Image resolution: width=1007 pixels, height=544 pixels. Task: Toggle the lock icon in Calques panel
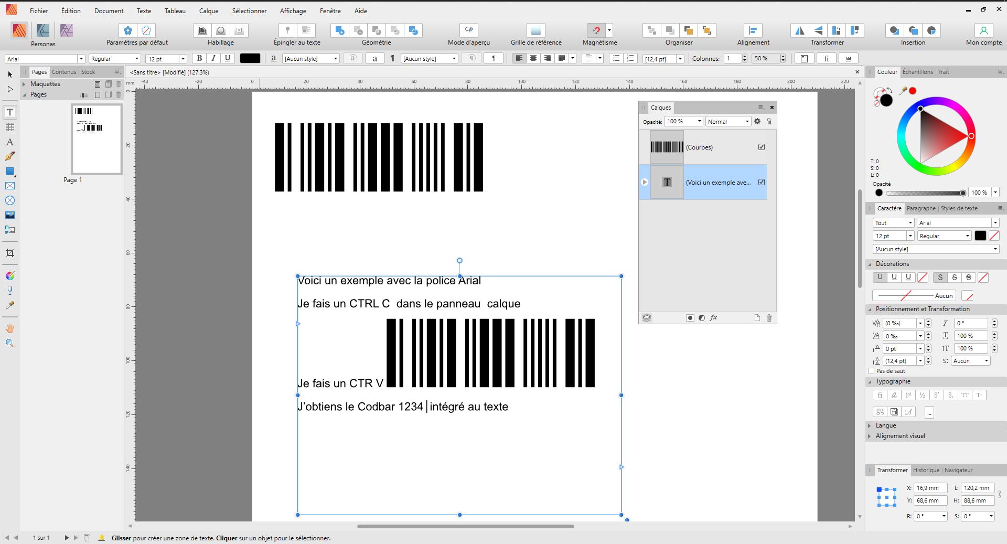coord(769,121)
